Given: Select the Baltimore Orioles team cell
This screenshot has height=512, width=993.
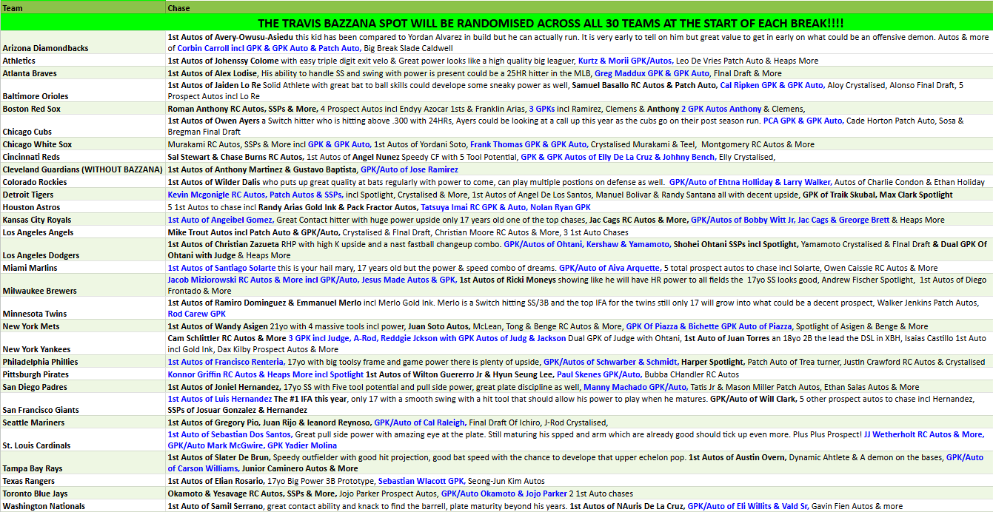Looking at the screenshot, I should (83, 91).
